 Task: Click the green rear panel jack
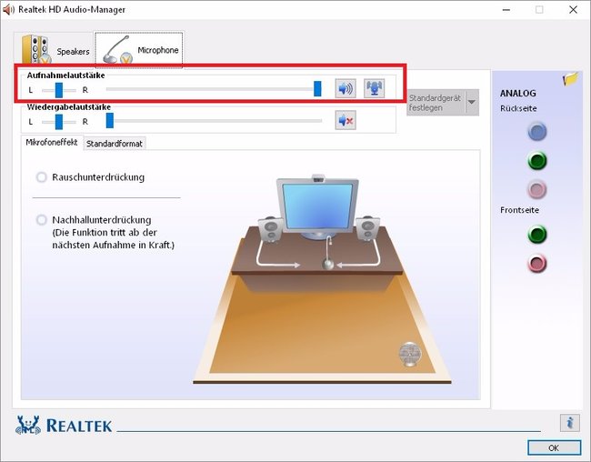(x=537, y=161)
